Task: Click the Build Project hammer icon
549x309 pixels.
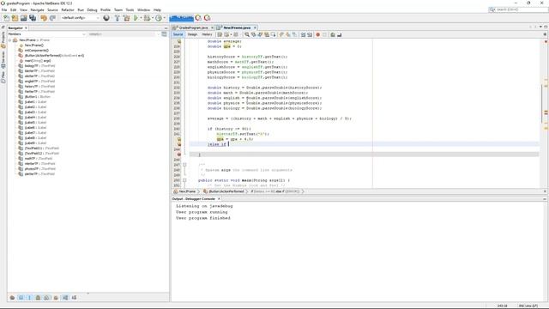Action: coord(118,18)
